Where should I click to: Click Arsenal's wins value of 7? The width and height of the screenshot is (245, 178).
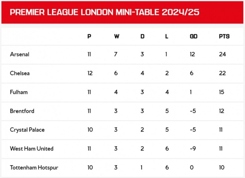(116, 54)
